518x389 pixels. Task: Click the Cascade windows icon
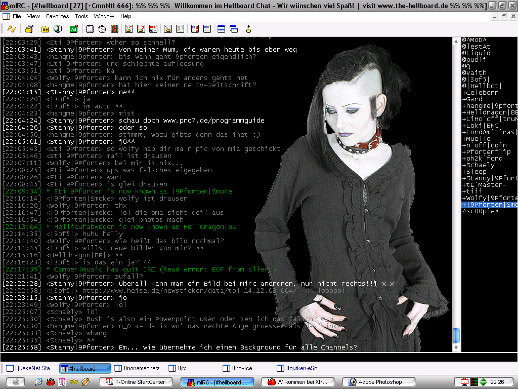point(233,29)
